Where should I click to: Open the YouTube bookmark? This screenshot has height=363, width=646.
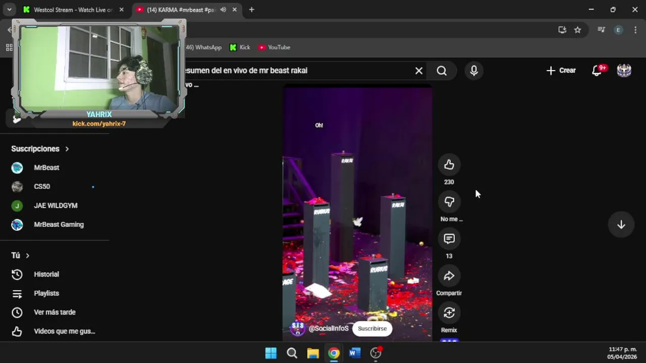coord(274,47)
